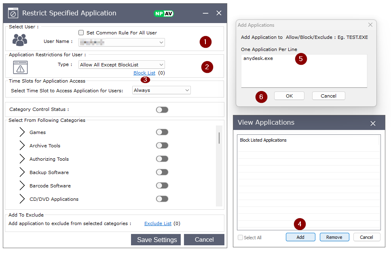This screenshot has width=391, height=253.
Task: Close the Add Applications dialog
Action: (370, 25)
